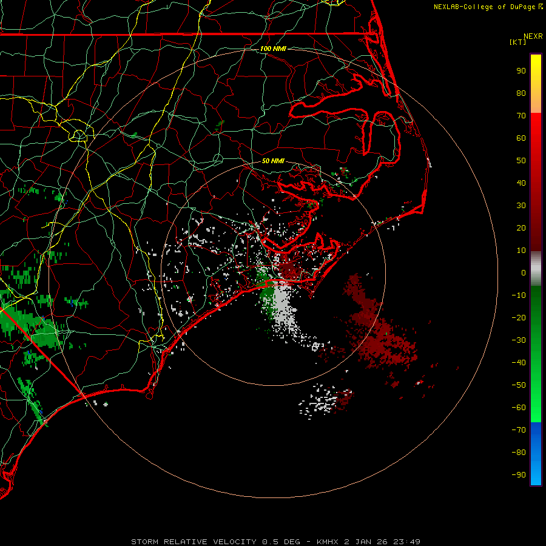Click the gray zero segment of color bar
Image resolution: width=546 pixels, height=546 pixels.
(536, 269)
